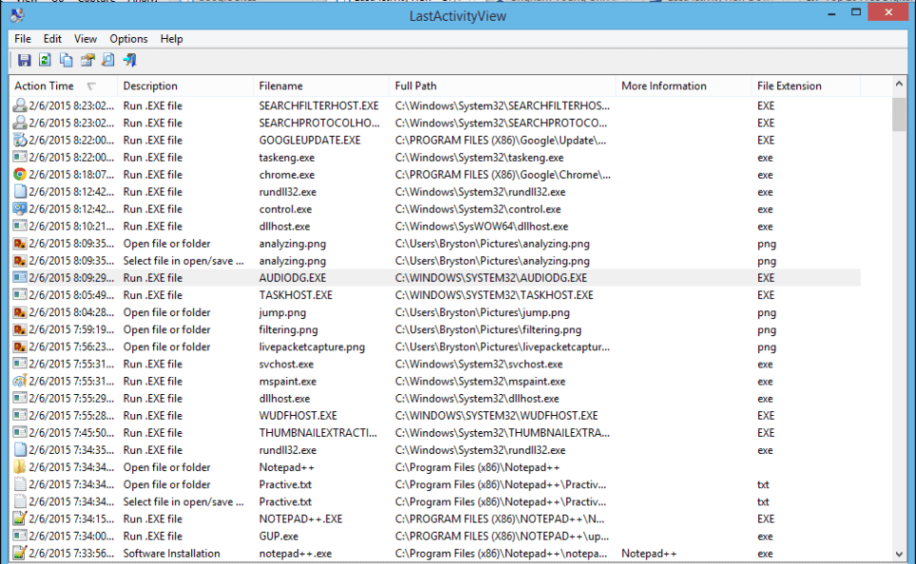
Task: Click the Find magnifier toolbar icon
Action: [108, 60]
